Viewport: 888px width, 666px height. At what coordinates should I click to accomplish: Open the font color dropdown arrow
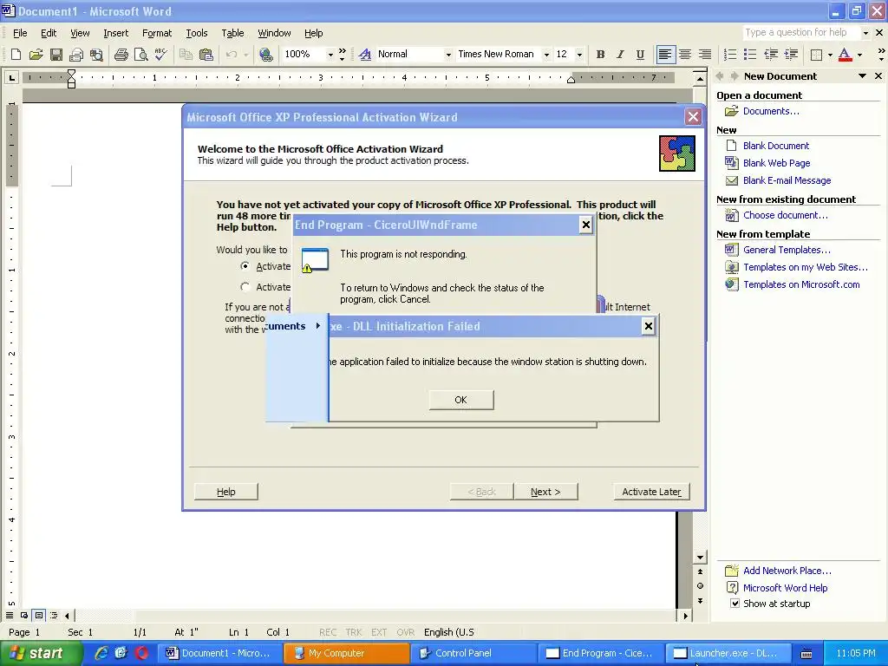(x=859, y=55)
